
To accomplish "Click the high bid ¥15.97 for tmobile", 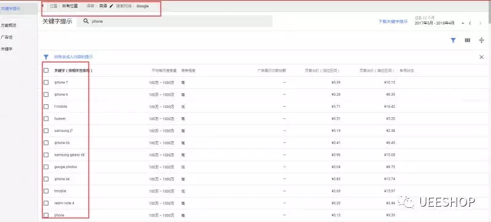I will click(x=389, y=191).
